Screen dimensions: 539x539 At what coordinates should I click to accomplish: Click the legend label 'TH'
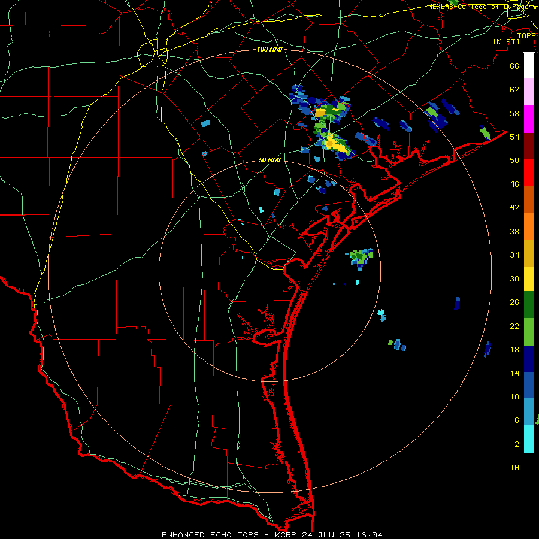point(514,468)
